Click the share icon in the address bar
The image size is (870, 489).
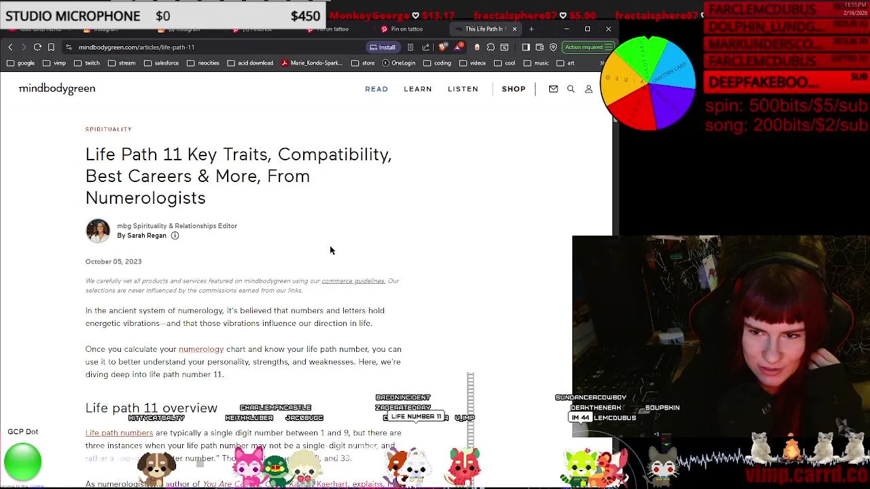coord(425,47)
